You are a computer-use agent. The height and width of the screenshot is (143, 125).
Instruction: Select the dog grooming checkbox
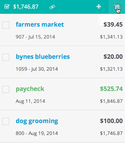6,121
